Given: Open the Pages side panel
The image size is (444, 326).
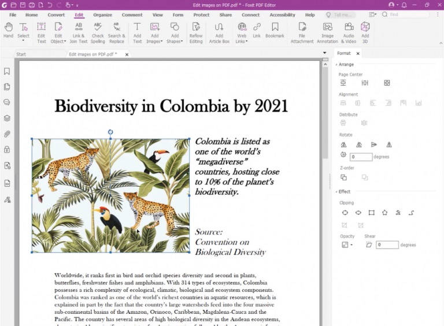Looking at the screenshot, I should point(7,87).
